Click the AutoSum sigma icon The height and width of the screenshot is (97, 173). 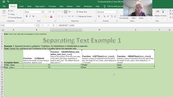tap(171, 11)
